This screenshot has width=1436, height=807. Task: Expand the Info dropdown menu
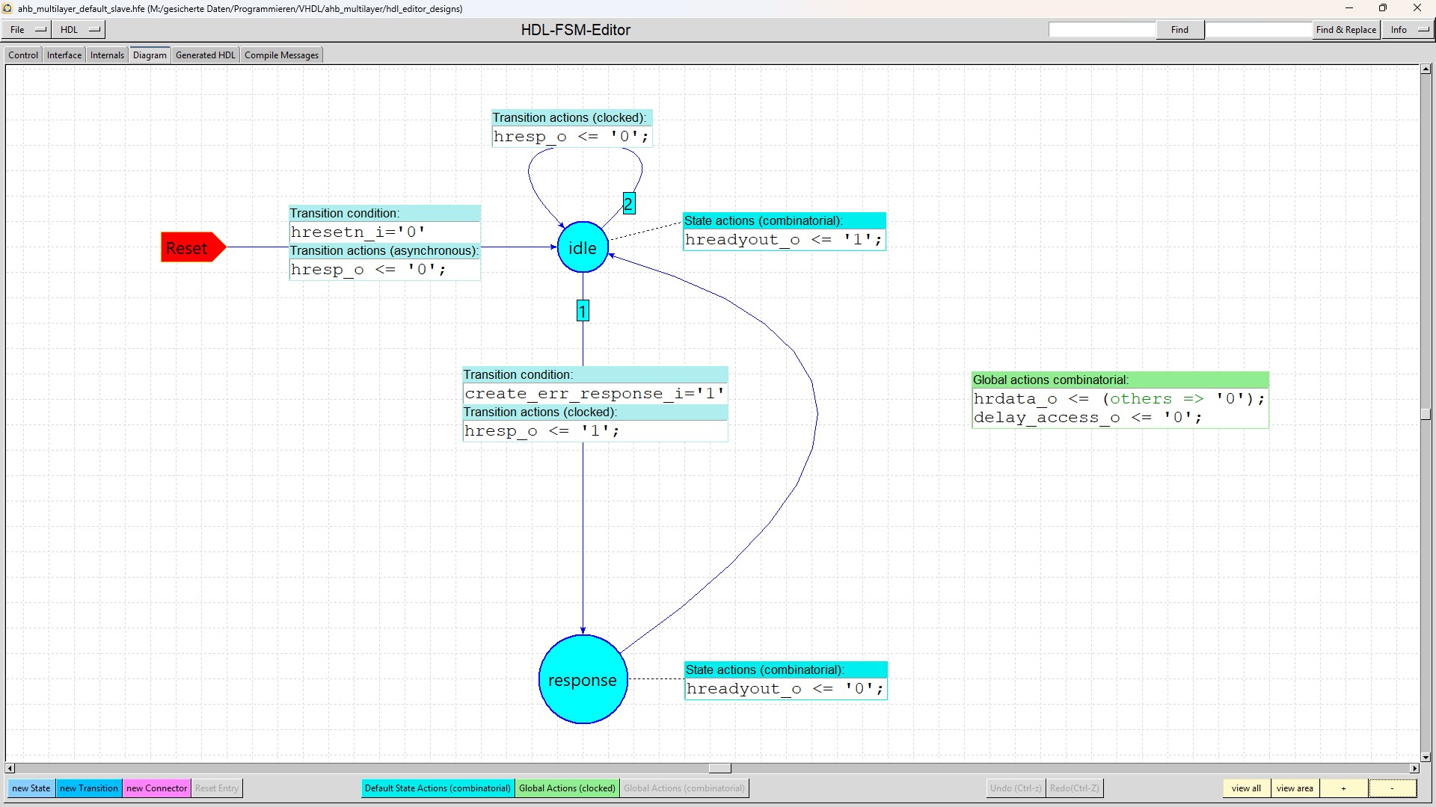pyautogui.click(x=1408, y=30)
